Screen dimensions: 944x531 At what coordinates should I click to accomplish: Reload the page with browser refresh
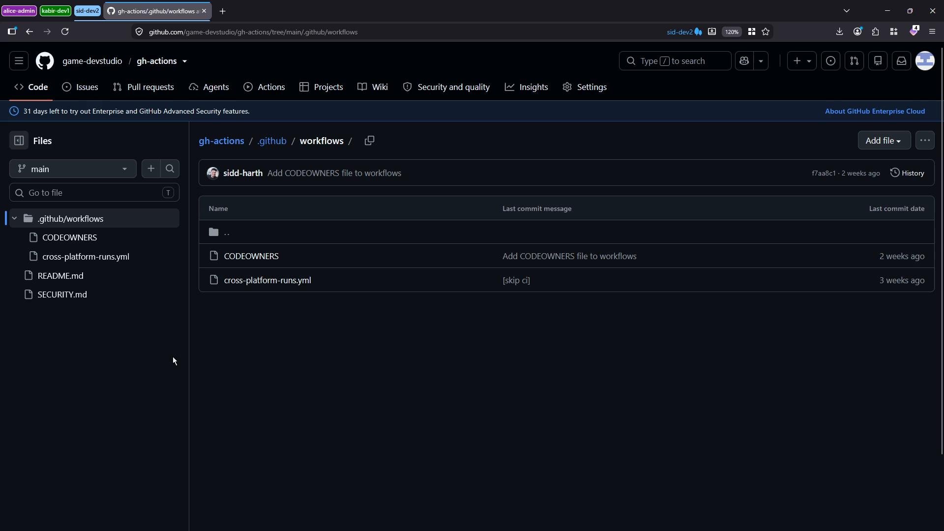(65, 31)
